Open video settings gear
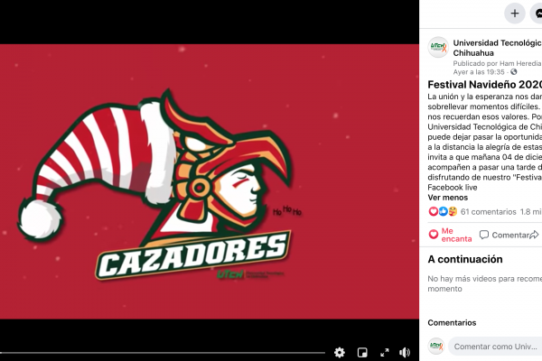The width and height of the screenshot is (542, 361). pos(340,352)
